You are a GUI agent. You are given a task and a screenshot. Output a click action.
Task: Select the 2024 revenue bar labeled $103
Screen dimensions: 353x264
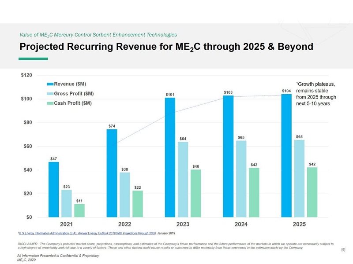pyautogui.click(x=228, y=156)
